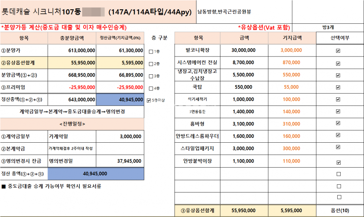The height and width of the screenshot is (217, 364).
Task: Select the 가계약체결후 2주이내 작성 cell
Action: pyautogui.click(x=72, y=149)
